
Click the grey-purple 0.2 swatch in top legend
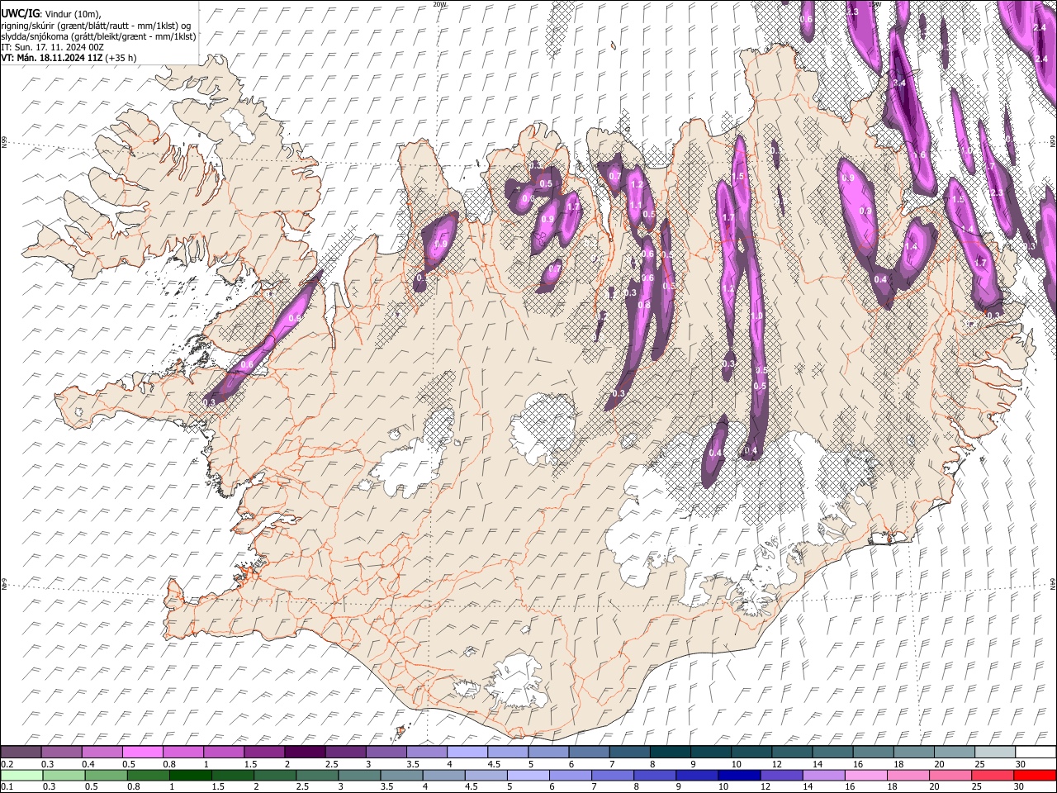point(21,753)
